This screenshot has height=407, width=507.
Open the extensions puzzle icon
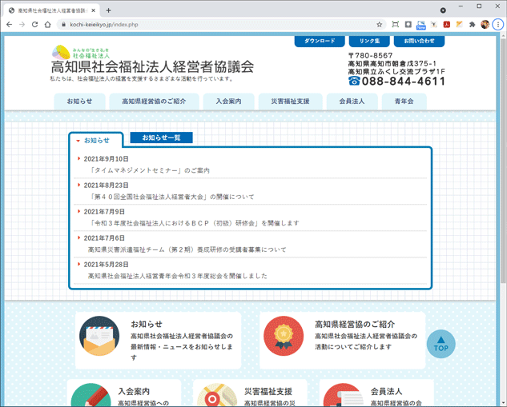[x=472, y=25]
